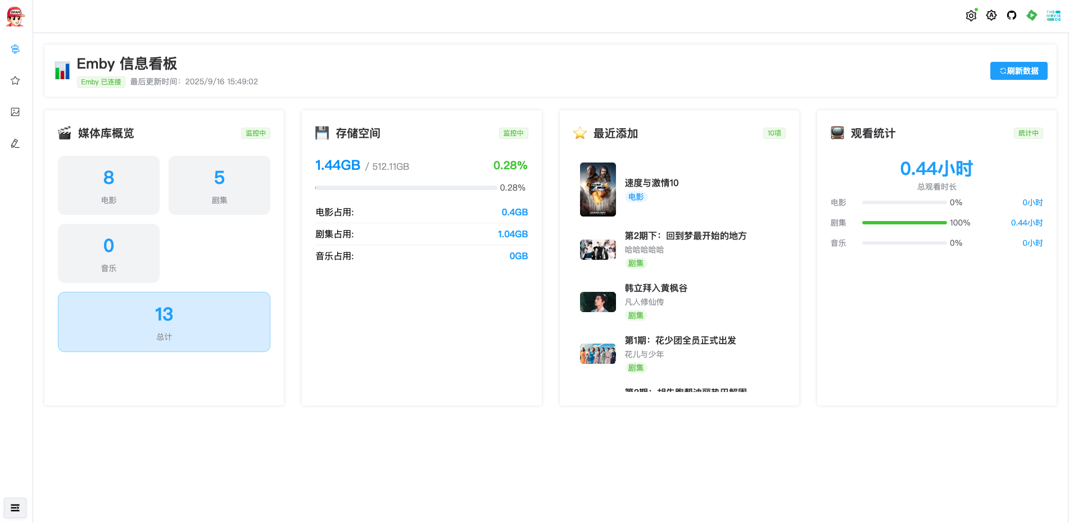Open the green Emby logo icon
The width and height of the screenshot is (1069, 523).
1032,15
